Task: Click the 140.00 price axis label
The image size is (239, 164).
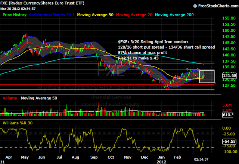Action: 229,55
